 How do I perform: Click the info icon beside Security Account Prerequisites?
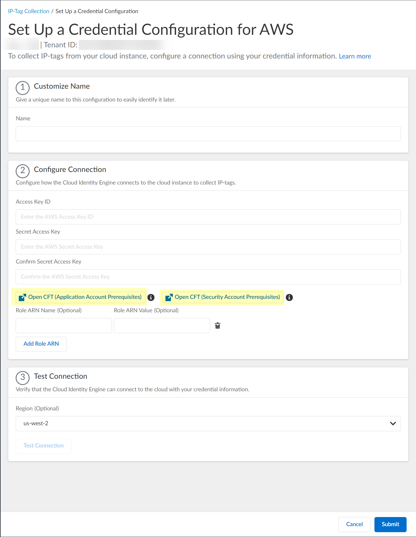(x=289, y=297)
